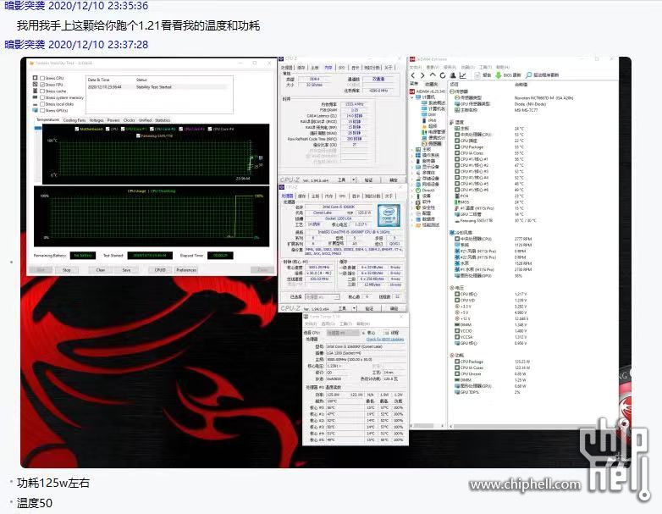The width and height of the screenshot is (662, 514).
Task: Click Stress cache icon
Action: (x=35, y=91)
